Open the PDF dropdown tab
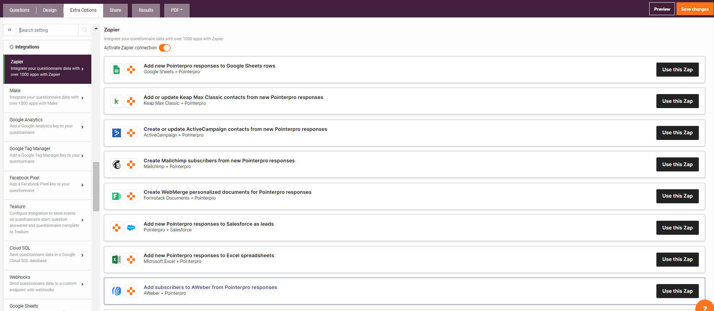Viewport: 714px width, 311px height. (x=177, y=10)
